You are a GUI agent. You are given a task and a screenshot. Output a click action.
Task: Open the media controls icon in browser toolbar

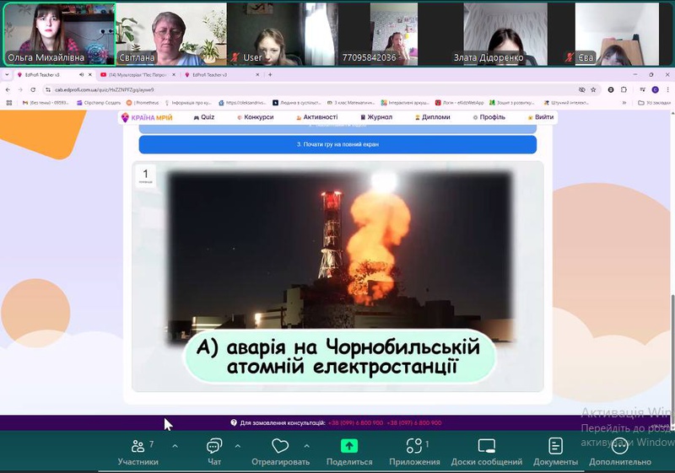pos(643,89)
